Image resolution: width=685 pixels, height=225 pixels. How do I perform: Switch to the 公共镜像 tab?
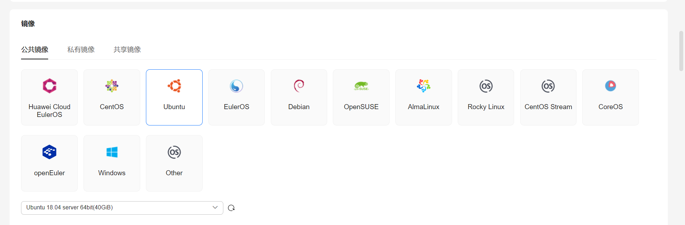[35, 49]
